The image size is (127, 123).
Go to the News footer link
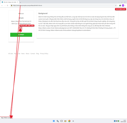point(23,54)
